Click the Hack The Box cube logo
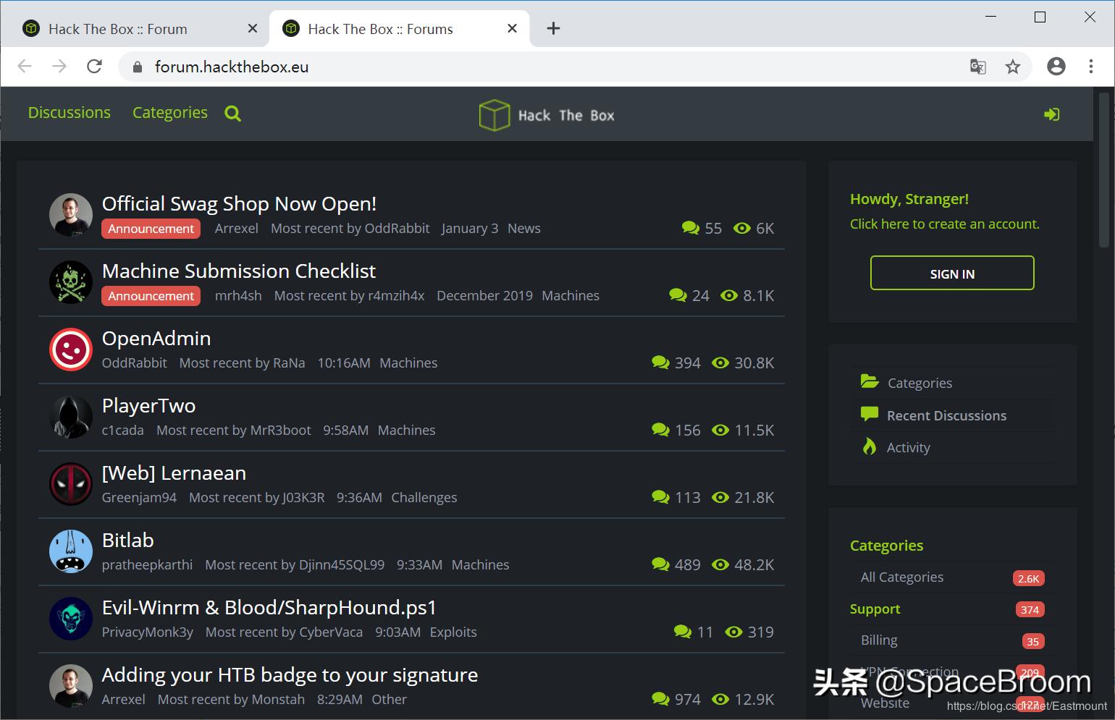1115x720 pixels. pos(495,114)
